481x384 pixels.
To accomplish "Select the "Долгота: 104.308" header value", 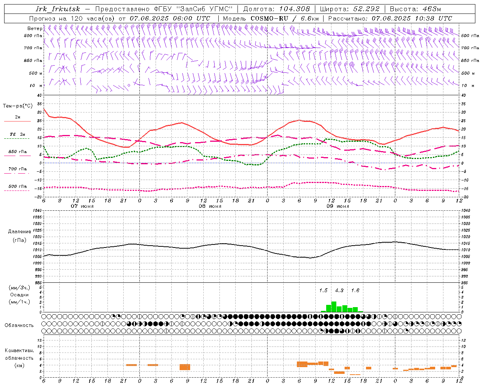I will pyautogui.click(x=277, y=9).
